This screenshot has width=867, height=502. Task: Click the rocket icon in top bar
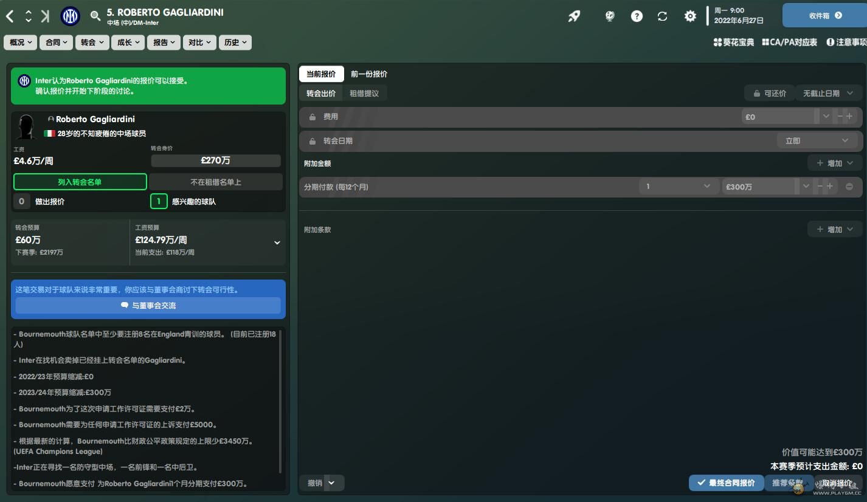pyautogui.click(x=574, y=16)
